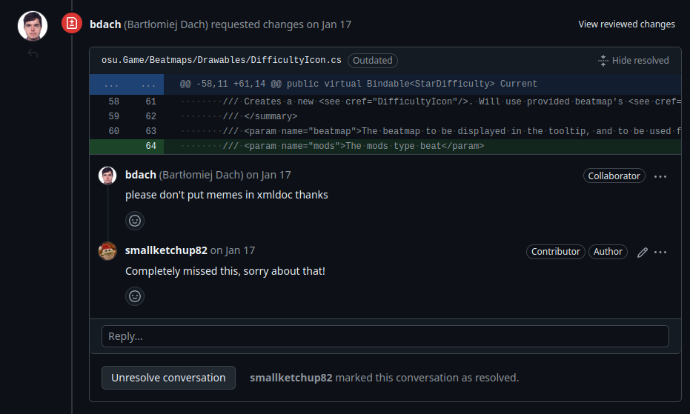The height and width of the screenshot is (414, 690).
Task: Click bdach's small avatar in comment
Action: 107,176
